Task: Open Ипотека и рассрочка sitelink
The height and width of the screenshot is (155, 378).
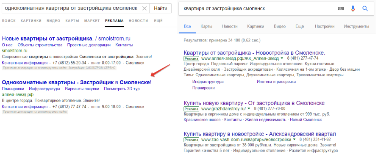Action: click(x=276, y=82)
